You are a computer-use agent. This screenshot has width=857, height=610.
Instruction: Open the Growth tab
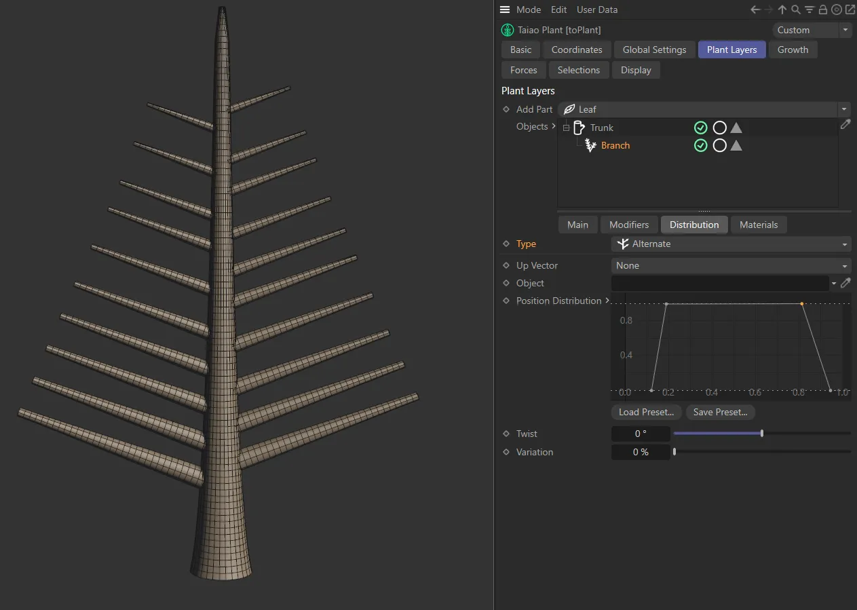(x=793, y=50)
